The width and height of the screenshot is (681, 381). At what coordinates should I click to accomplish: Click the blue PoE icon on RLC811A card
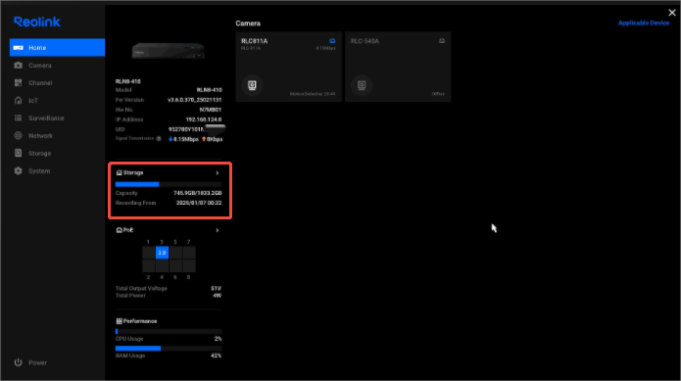[x=332, y=41]
